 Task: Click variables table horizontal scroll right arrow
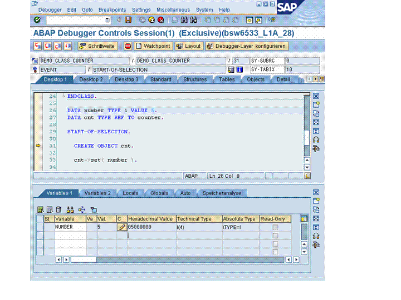pos(296,259)
